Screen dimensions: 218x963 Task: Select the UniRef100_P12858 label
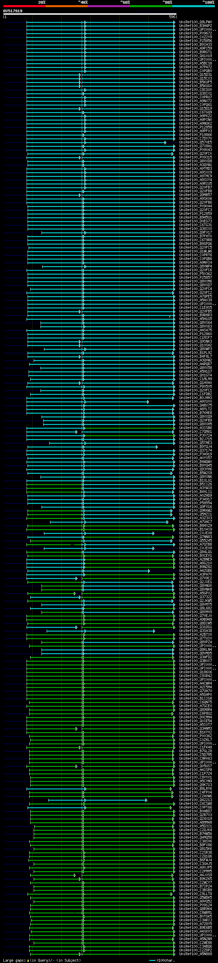point(196,127)
